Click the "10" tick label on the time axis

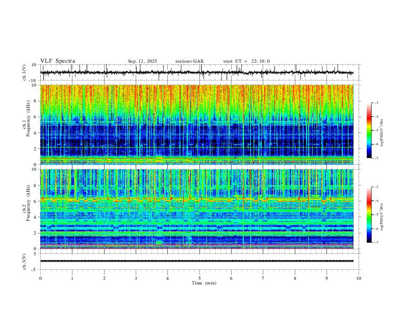coord(359,278)
